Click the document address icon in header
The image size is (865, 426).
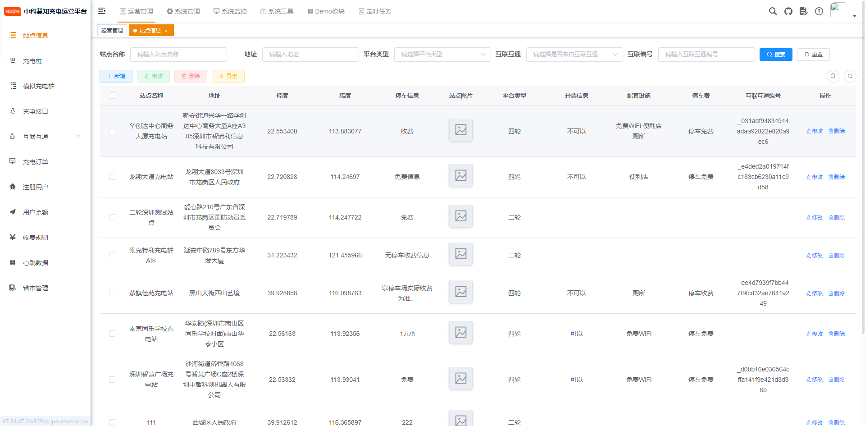coord(803,11)
